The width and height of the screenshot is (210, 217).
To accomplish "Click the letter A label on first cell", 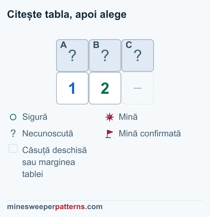I will [64, 45].
